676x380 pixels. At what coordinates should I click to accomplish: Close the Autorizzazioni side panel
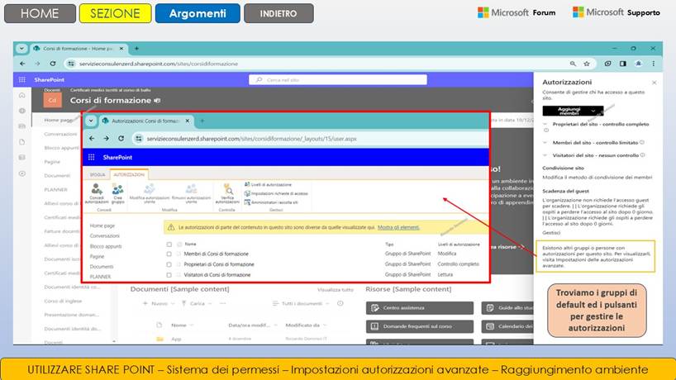pos(654,83)
